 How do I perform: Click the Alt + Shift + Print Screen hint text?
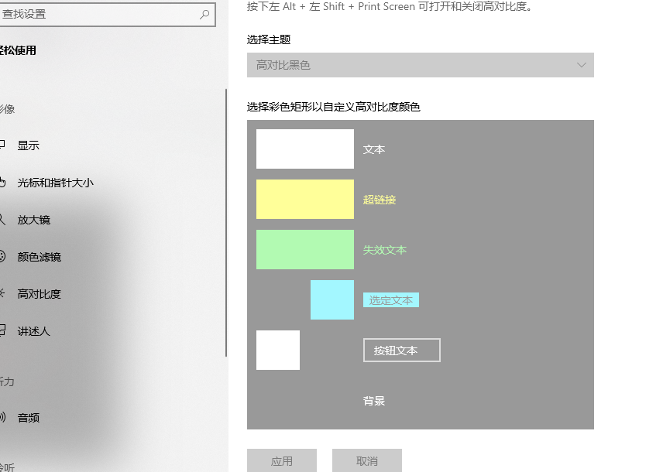(390, 7)
